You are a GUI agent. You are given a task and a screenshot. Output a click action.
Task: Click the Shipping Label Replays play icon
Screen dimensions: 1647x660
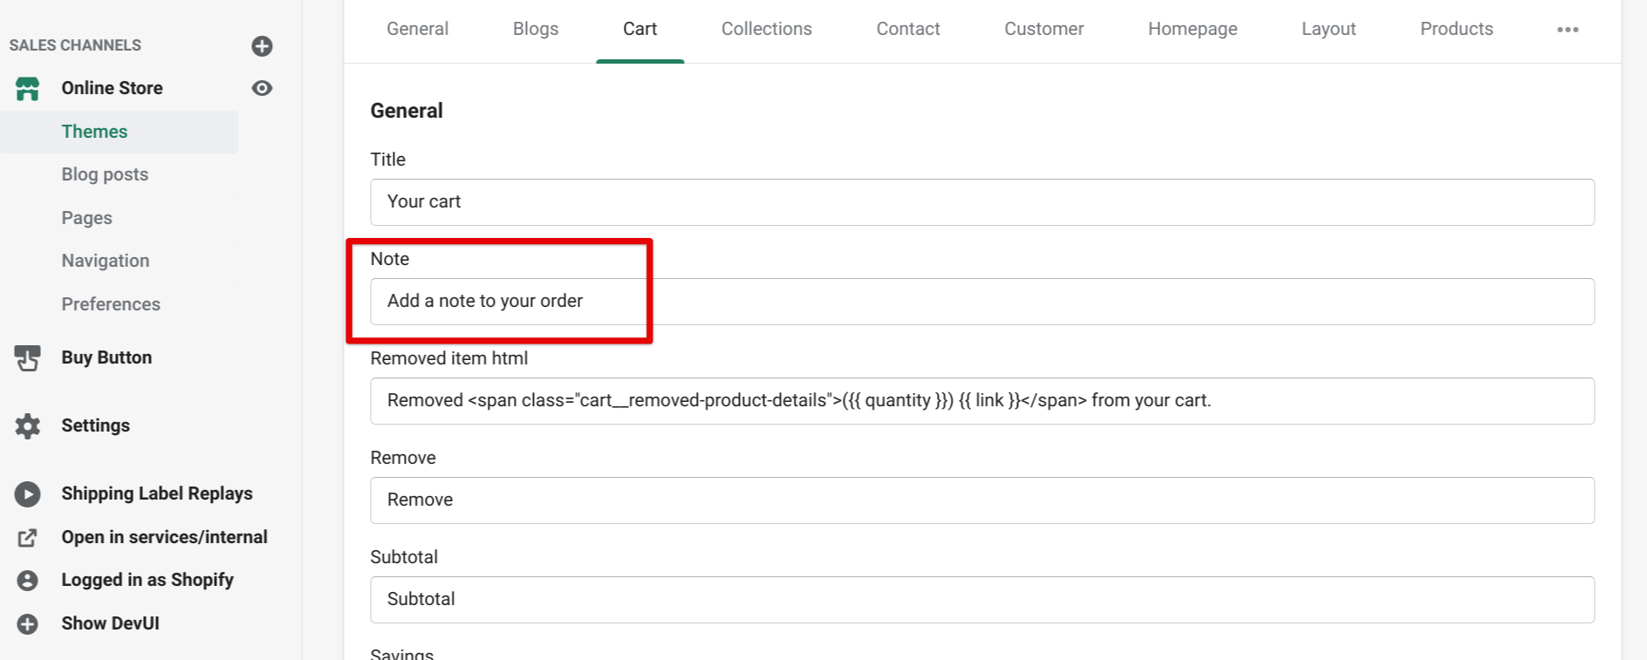[x=28, y=494]
